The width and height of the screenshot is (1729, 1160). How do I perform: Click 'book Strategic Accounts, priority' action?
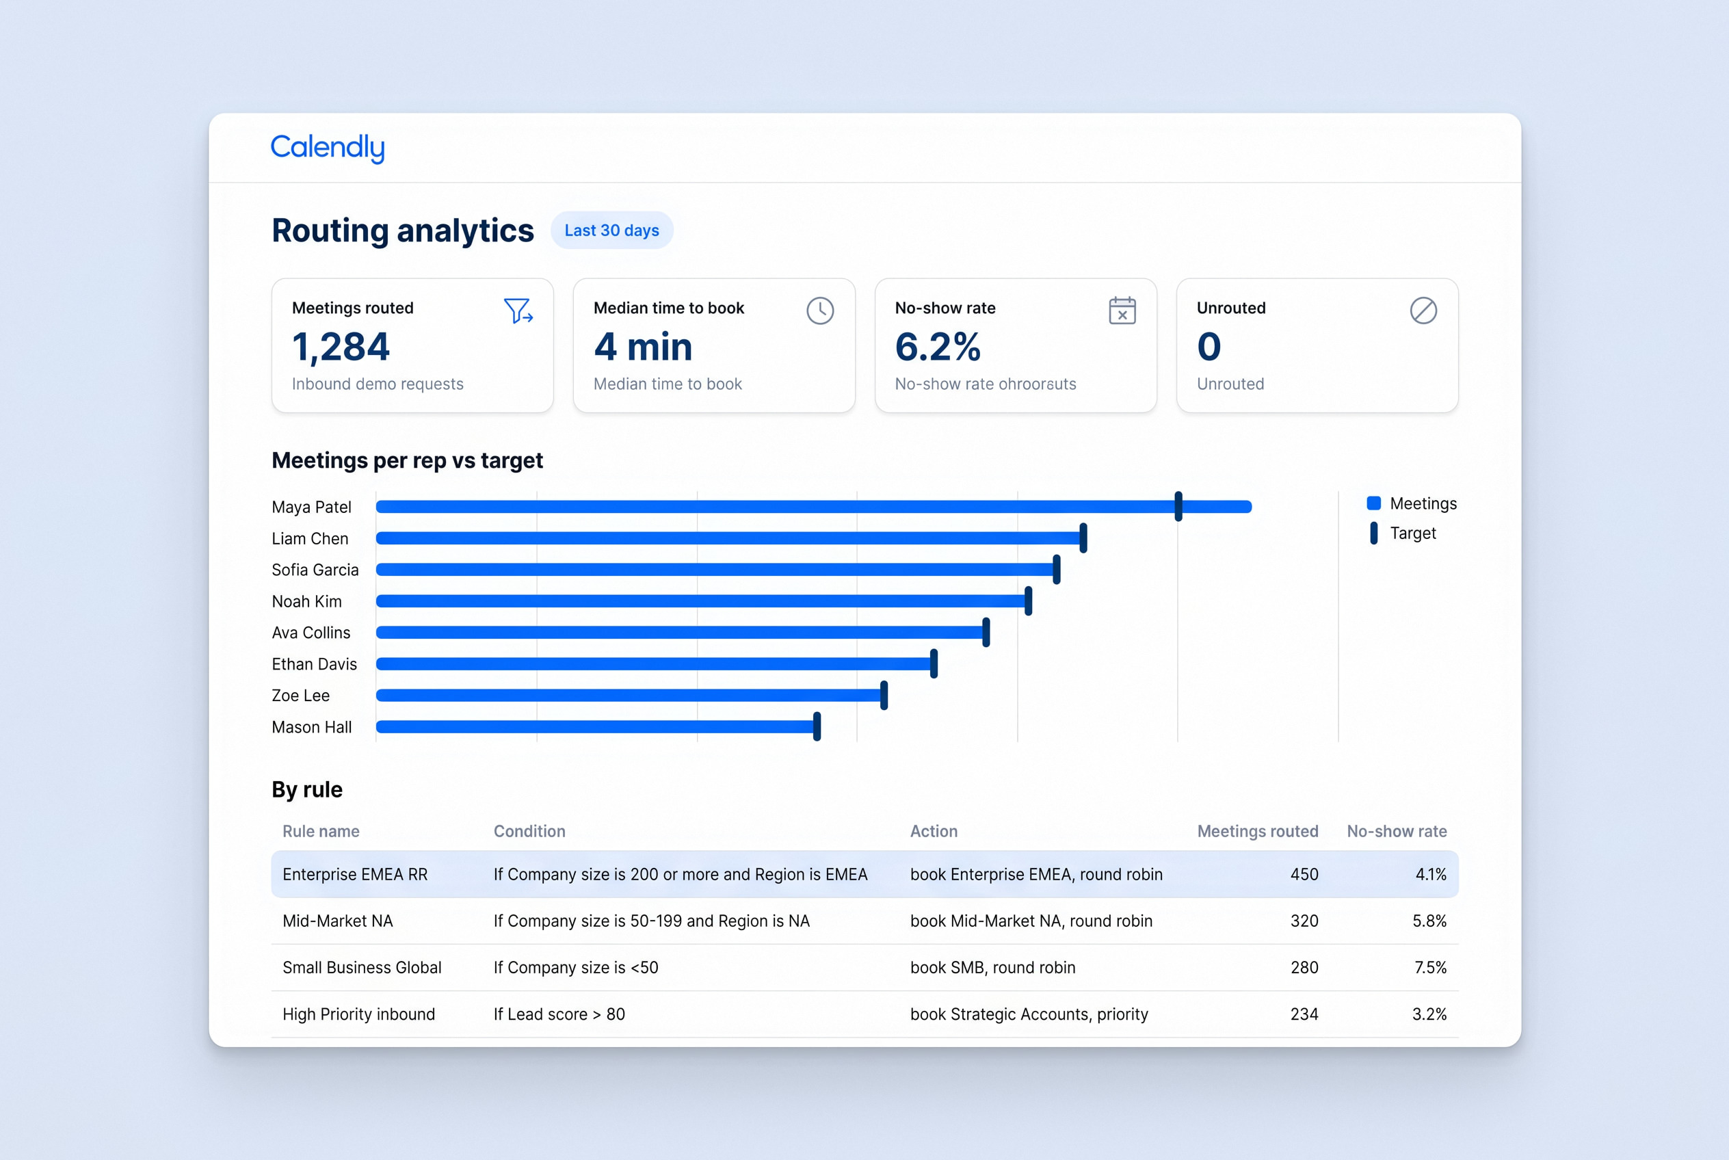[x=1029, y=1014]
